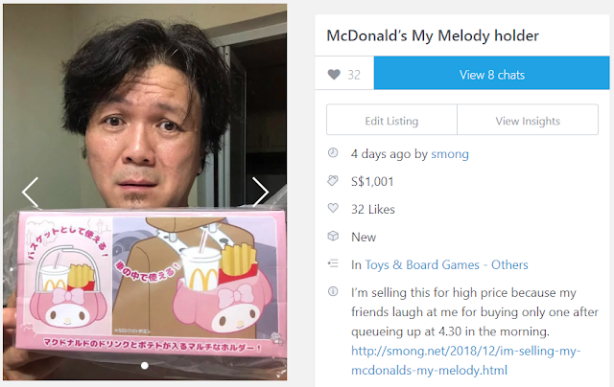Click the 32 Likes text
614x387 pixels.
pyautogui.click(x=373, y=210)
